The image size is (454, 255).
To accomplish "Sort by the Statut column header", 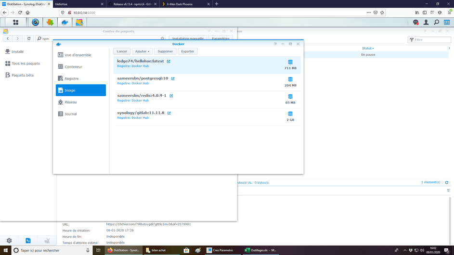I will [x=368, y=48].
